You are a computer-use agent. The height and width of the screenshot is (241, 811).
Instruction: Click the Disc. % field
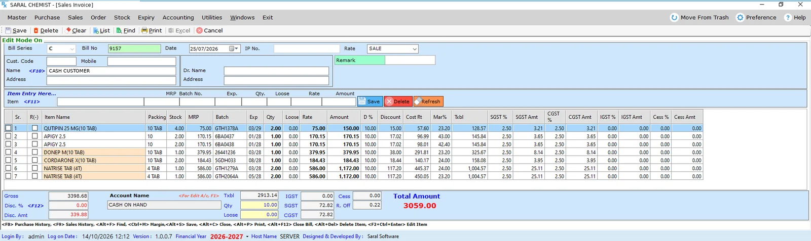[68, 206]
